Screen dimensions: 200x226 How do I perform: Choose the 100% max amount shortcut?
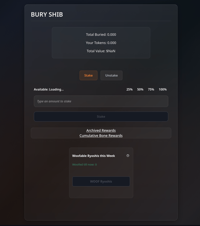pyautogui.click(x=163, y=89)
